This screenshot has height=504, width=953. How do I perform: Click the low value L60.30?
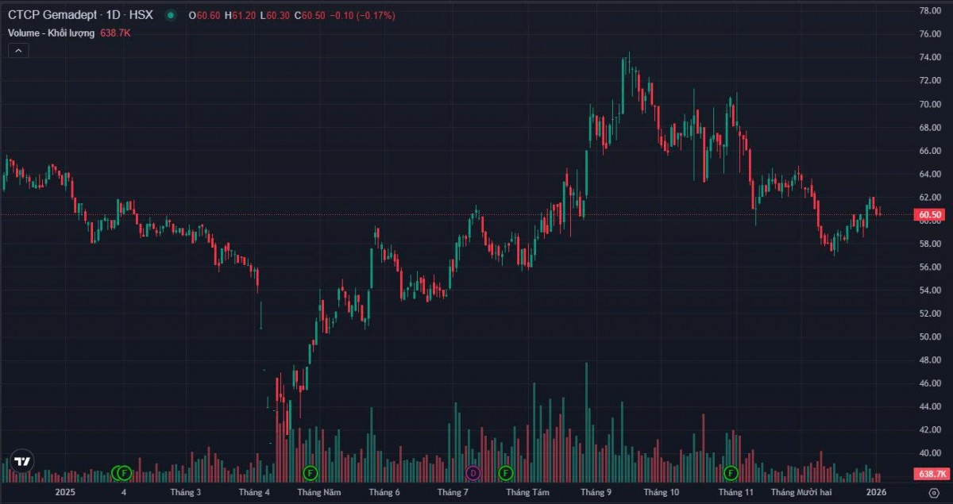pos(275,16)
